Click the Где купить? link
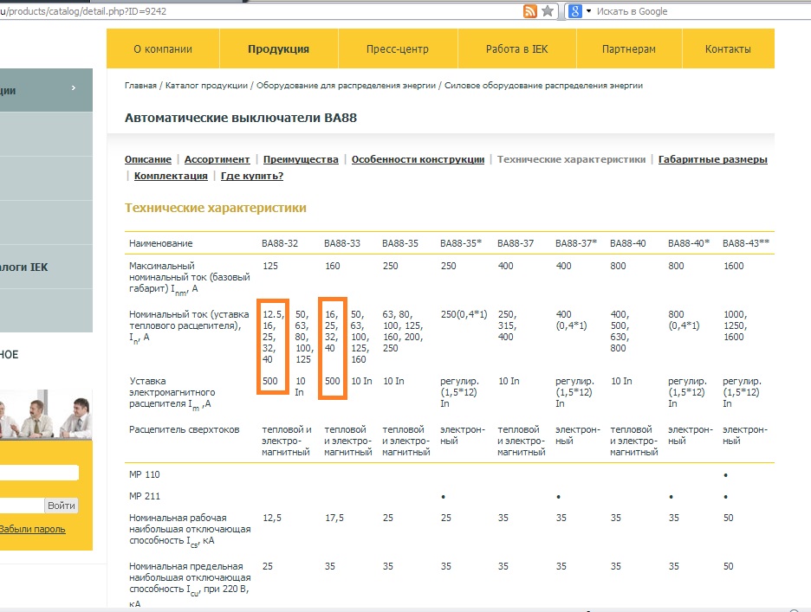811x612 pixels. click(252, 176)
